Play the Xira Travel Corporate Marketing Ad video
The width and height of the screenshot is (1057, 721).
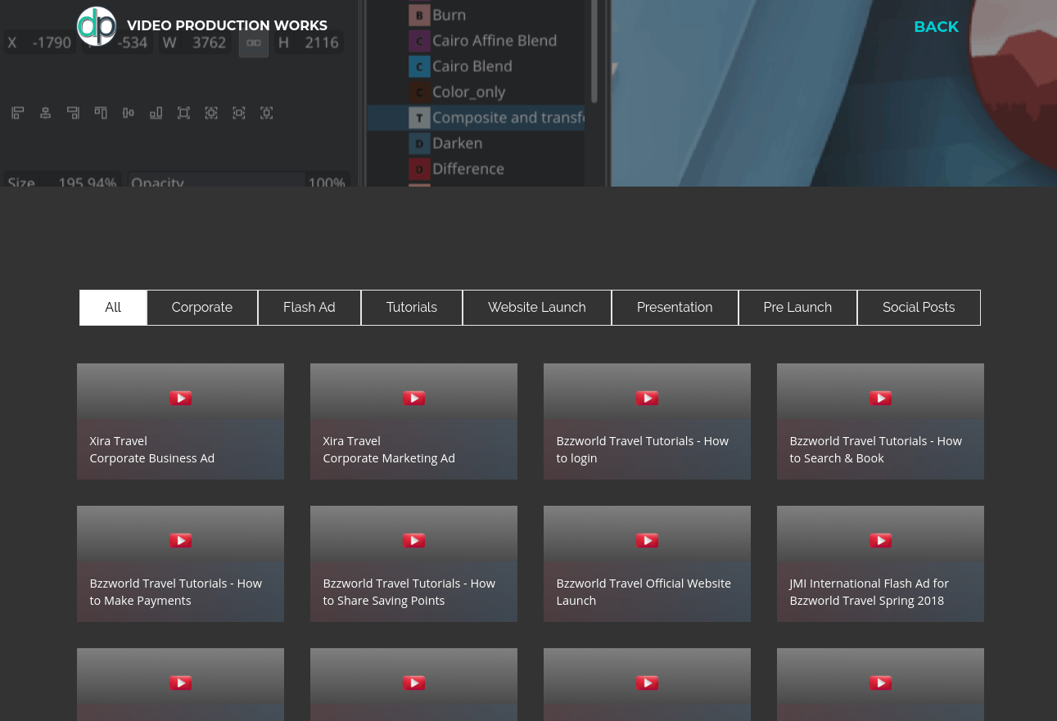[x=413, y=399]
